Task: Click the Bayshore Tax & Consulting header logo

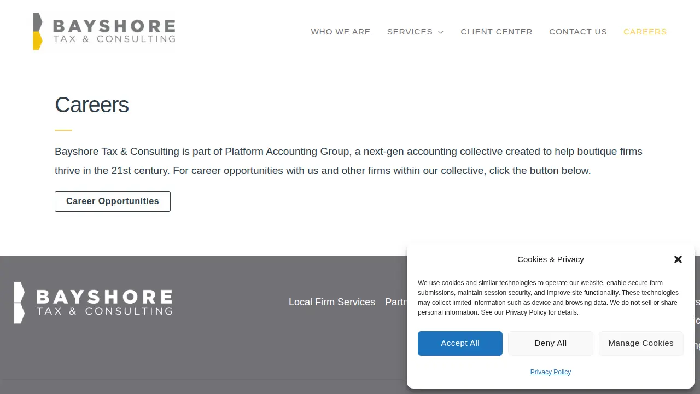Action: click(x=104, y=31)
